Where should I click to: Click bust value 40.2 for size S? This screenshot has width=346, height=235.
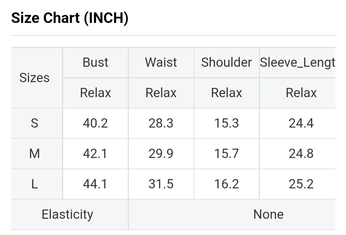coord(95,123)
